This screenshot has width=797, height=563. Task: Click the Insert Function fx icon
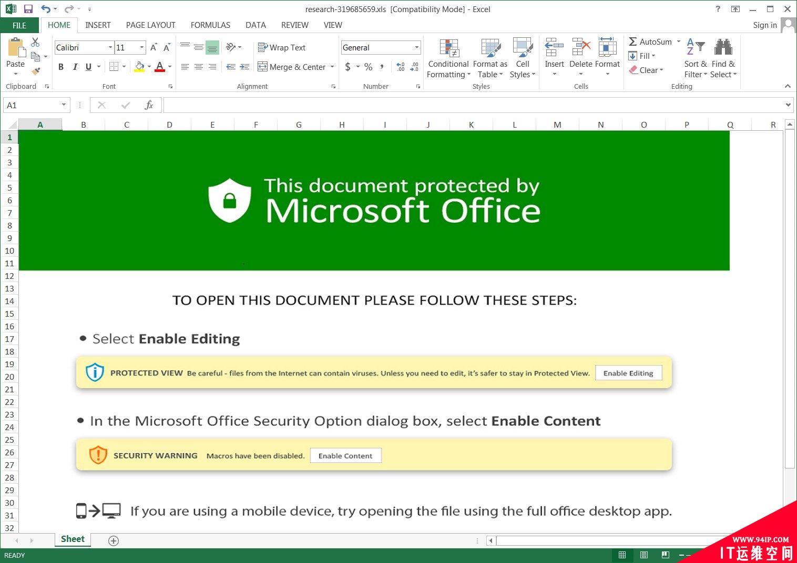tap(149, 105)
